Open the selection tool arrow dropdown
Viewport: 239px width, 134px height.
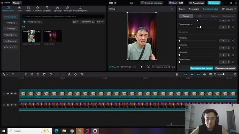pyautogui.click(x=7, y=74)
